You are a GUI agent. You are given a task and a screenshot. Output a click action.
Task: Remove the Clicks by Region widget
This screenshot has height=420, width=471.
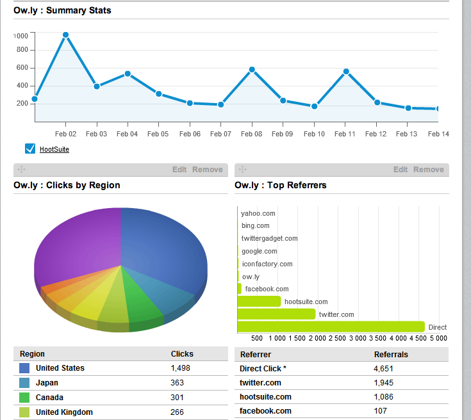click(208, 170)
